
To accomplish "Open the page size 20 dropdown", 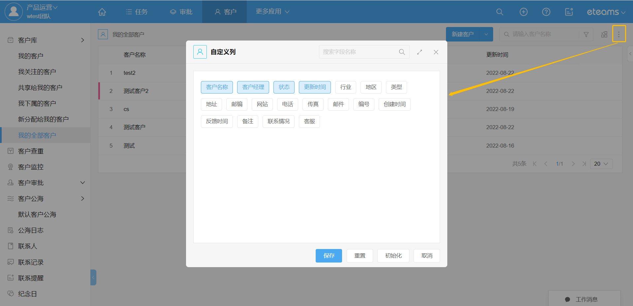I will point(601,164).
